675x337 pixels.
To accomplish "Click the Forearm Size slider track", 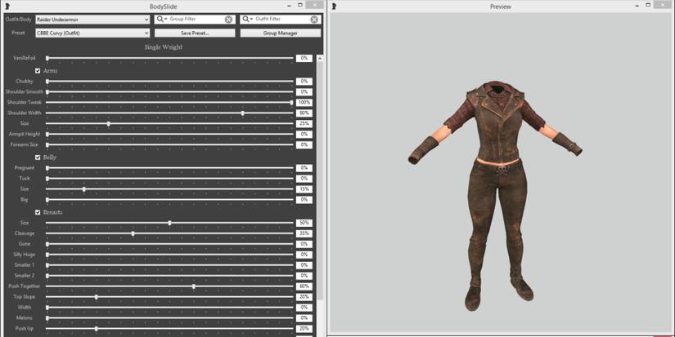I will click(x=169, y=145).
